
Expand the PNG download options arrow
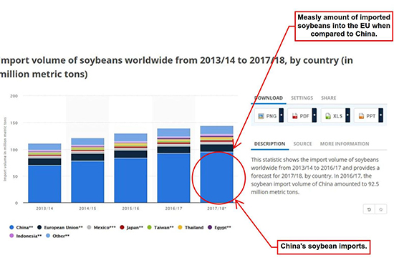point(282,115)
